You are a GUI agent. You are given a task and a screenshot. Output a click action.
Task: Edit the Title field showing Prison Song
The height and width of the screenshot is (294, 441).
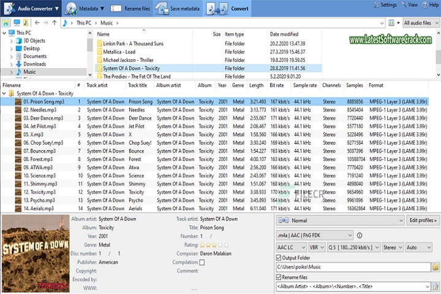[212, 228]
